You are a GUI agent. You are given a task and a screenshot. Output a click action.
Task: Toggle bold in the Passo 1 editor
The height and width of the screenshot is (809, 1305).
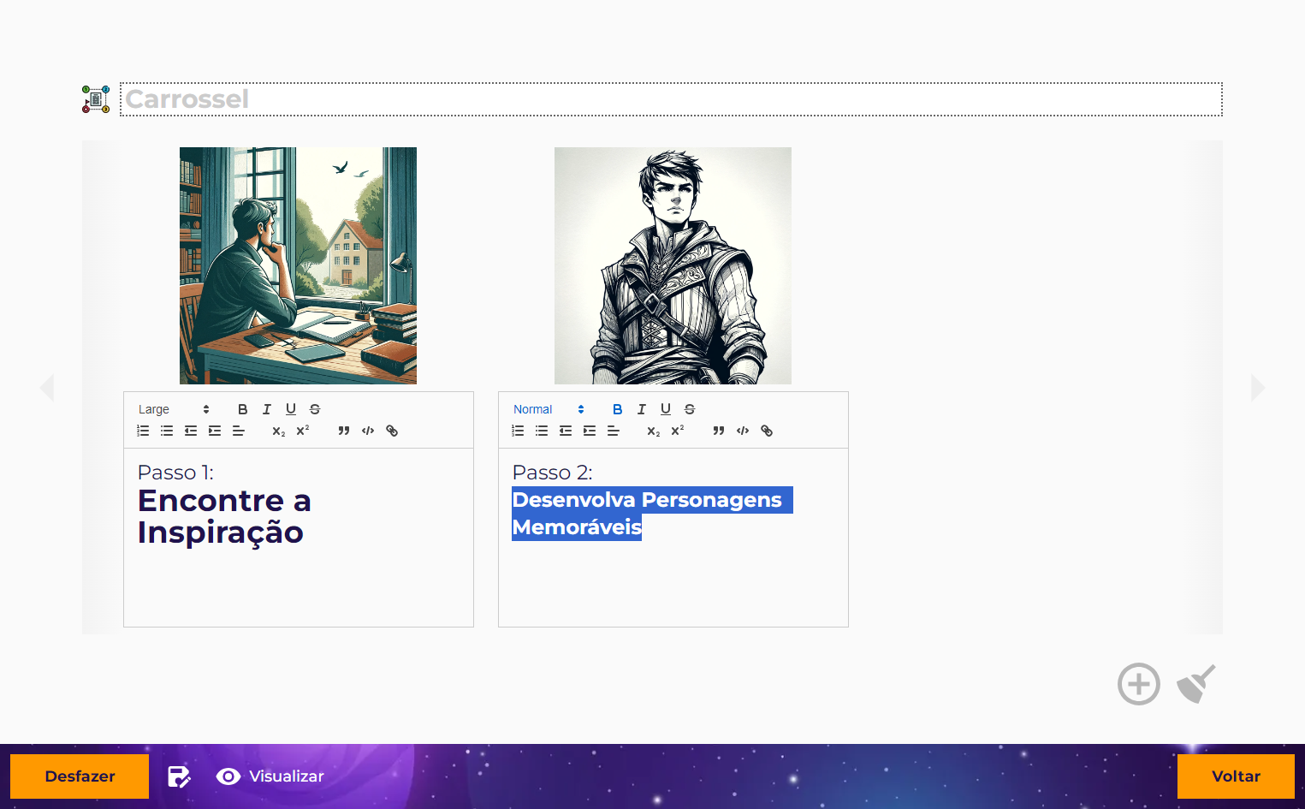click(x=243, y=409)
